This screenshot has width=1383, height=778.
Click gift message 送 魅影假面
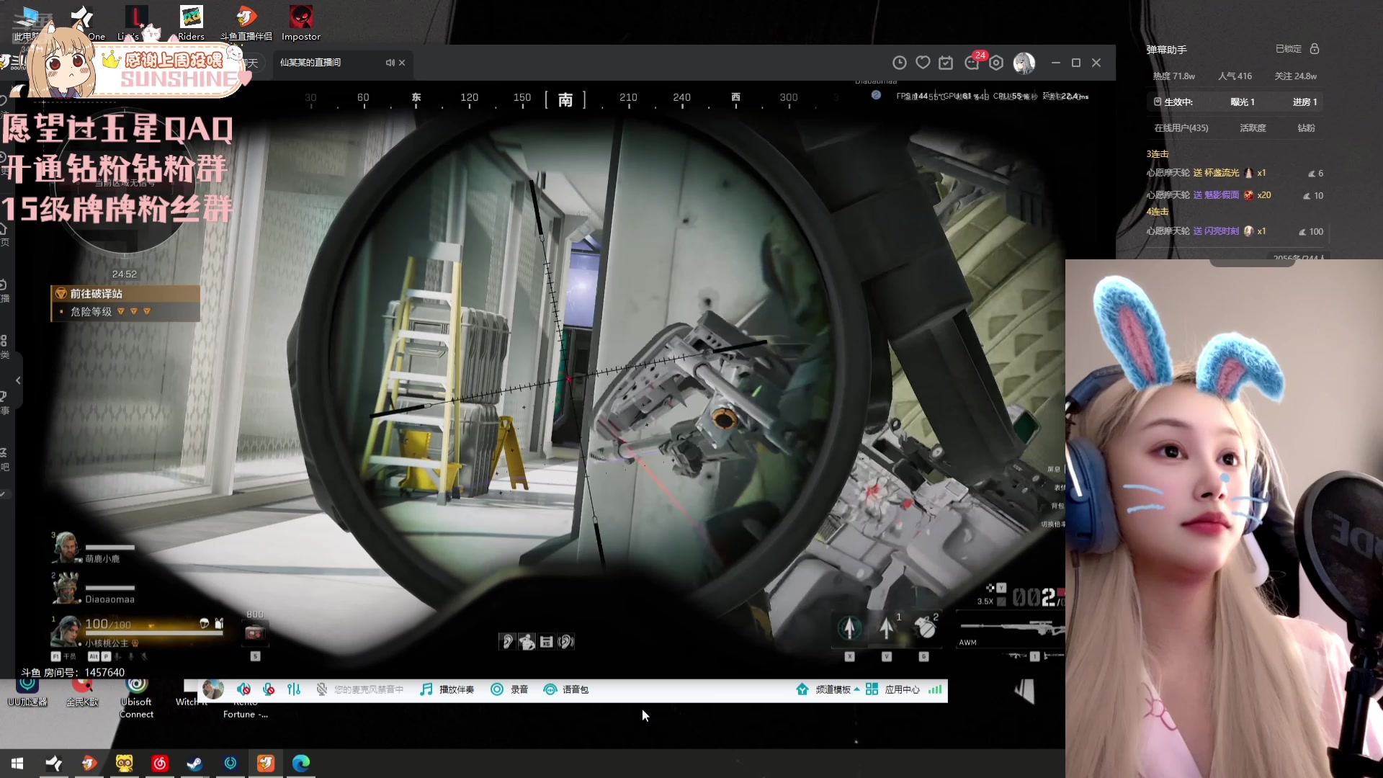click(1216, 195)
